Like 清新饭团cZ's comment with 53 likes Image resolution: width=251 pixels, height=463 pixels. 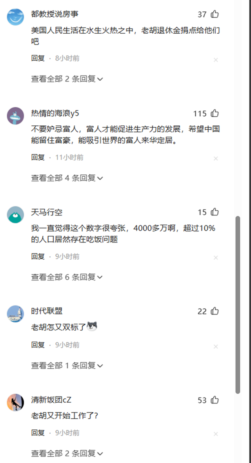pyautogui.click(x=215, y=400)
